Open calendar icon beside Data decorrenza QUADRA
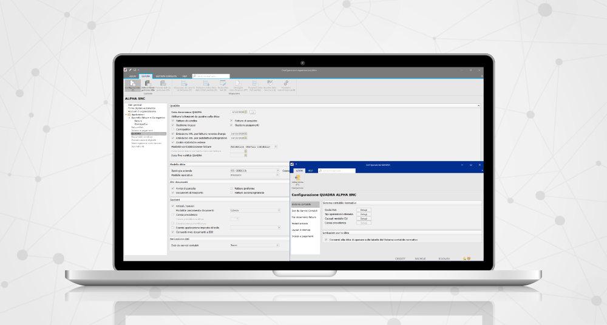Screen dimensions: 607x325 coord(245,112)
